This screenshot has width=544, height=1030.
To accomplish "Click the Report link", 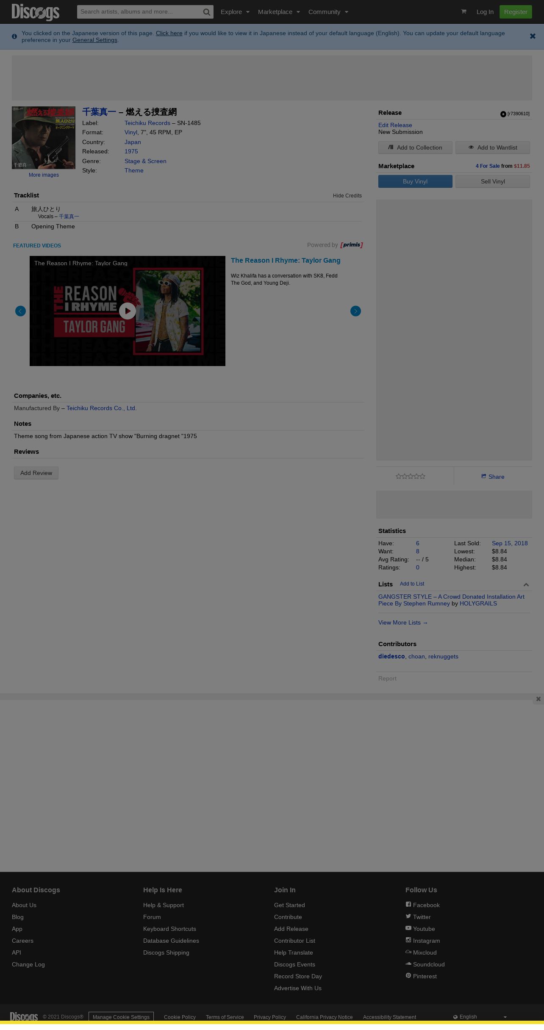I will click(387, 678).
